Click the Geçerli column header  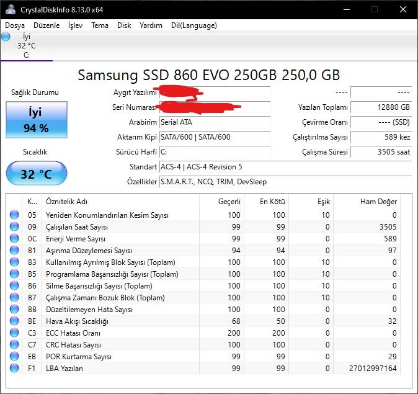pos(221,202)
